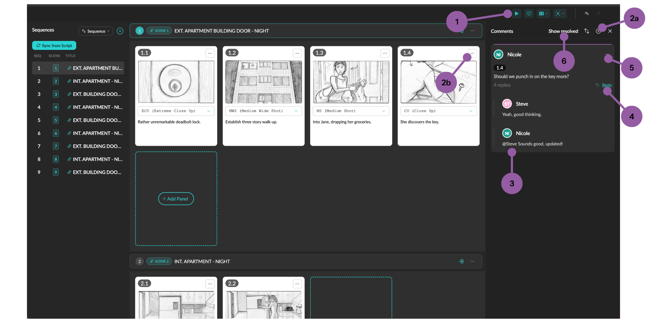Click the redo arrow icon
The height and width of the screenshot is (323, 647).
(x=598, y=13)
